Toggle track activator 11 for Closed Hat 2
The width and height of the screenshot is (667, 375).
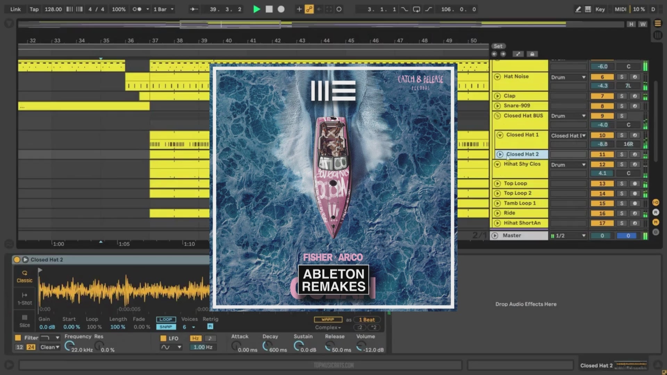(x=602, y=155)
